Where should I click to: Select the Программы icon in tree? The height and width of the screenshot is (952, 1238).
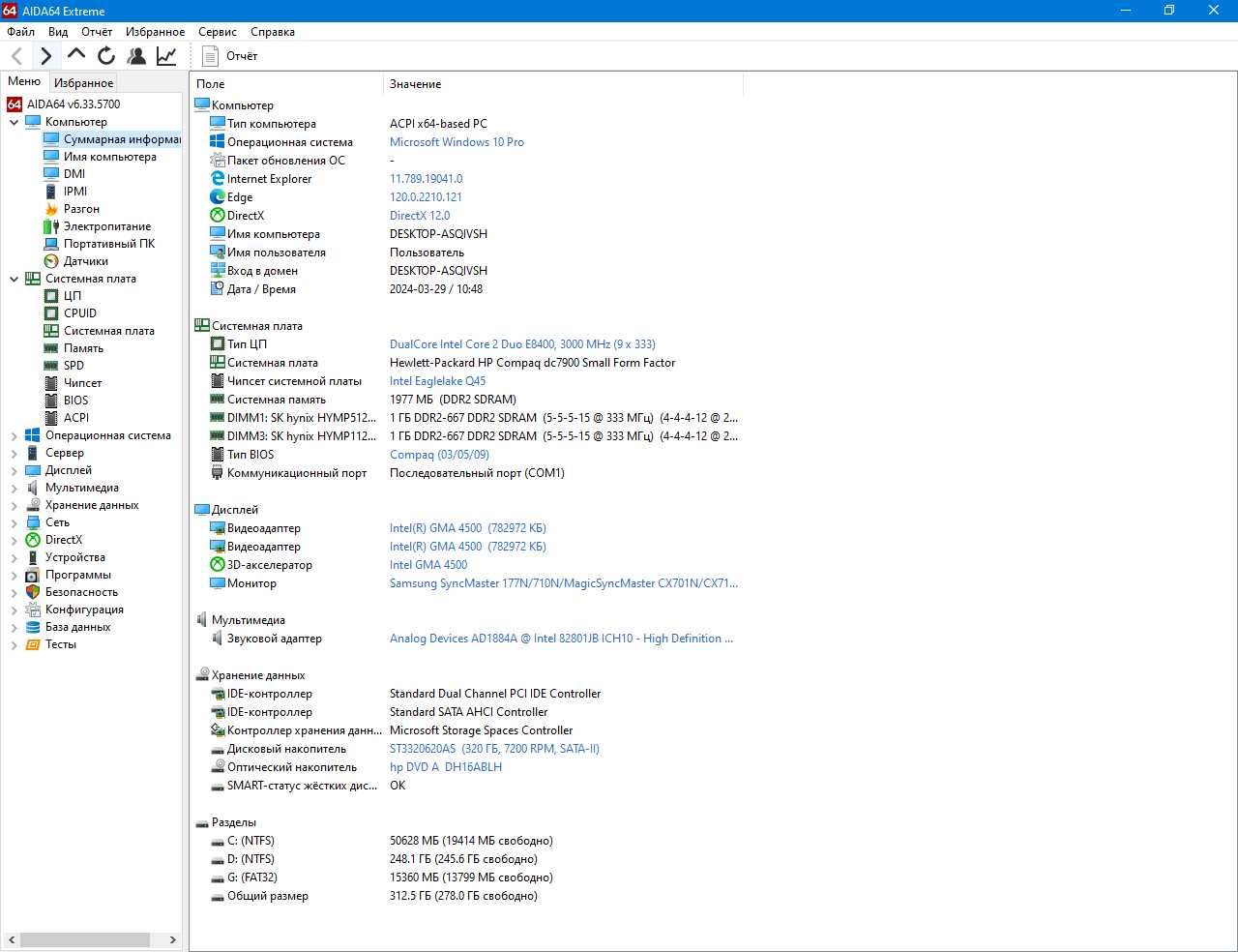(x=33, y=575)
